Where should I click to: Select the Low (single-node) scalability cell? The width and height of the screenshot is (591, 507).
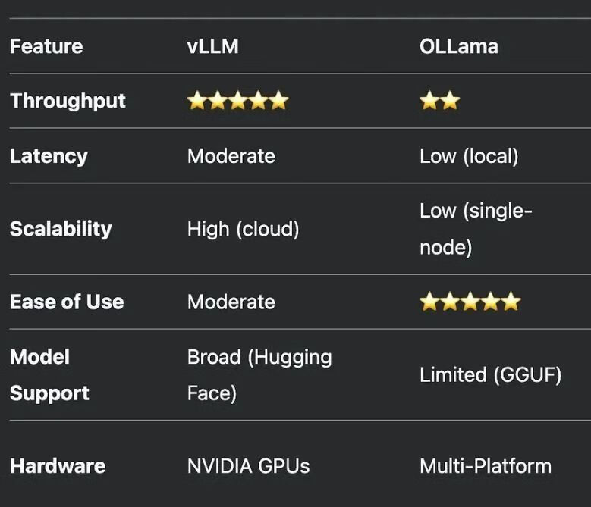[x=476, y=229]
